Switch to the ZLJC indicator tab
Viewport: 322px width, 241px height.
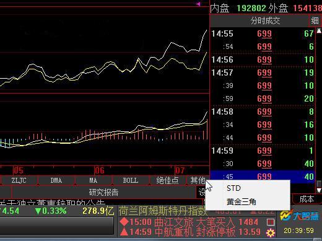(x=19, y=180)
